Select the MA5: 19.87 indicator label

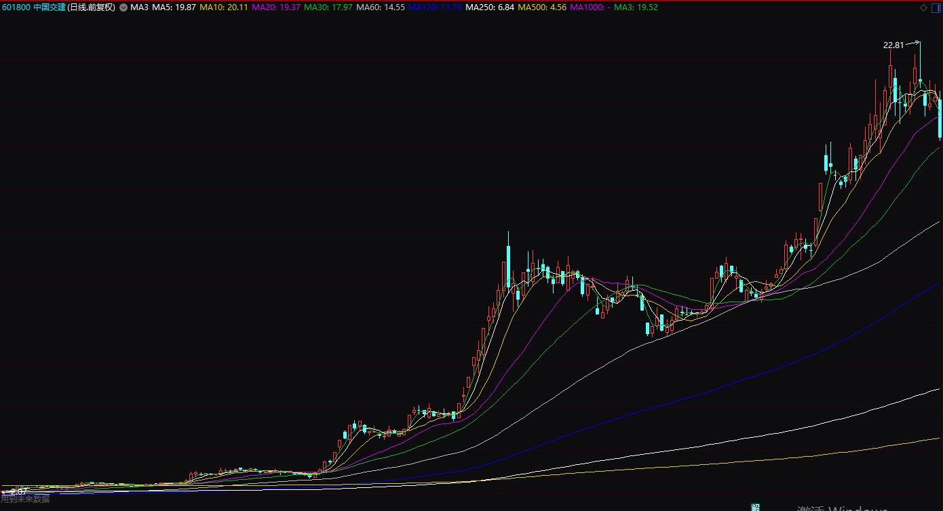click(x=174, y=7)
